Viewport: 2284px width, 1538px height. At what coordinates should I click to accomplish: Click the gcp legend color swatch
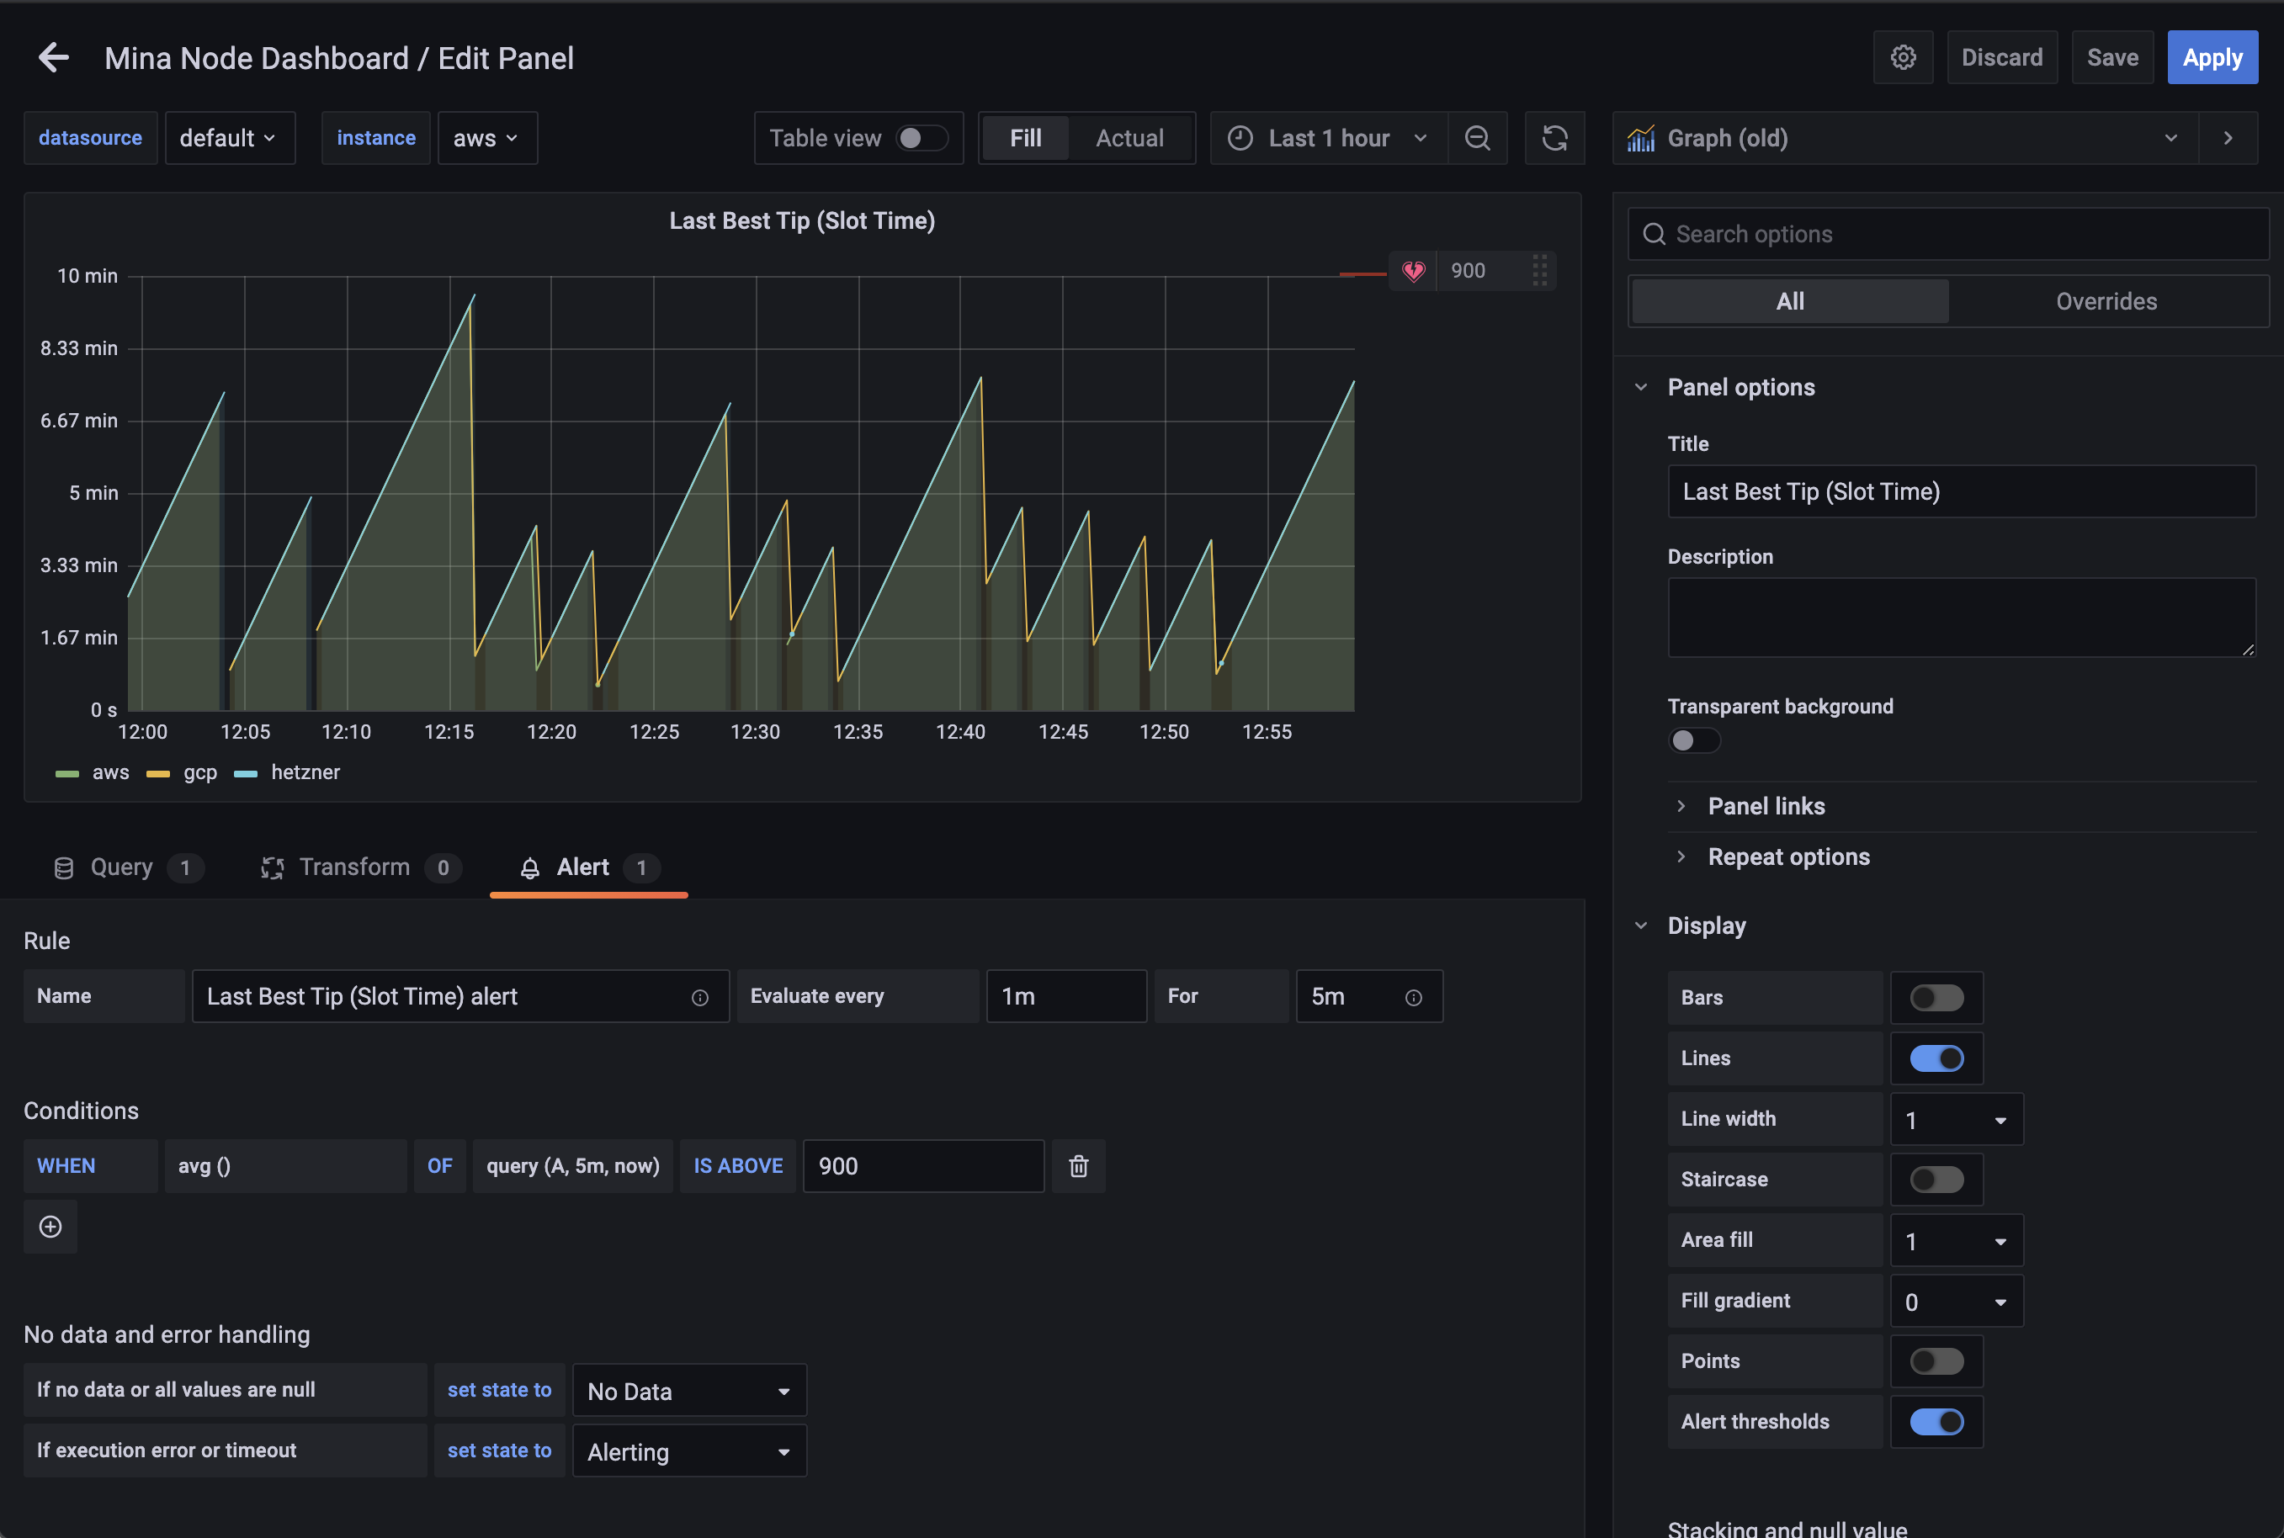coord(158,774)
